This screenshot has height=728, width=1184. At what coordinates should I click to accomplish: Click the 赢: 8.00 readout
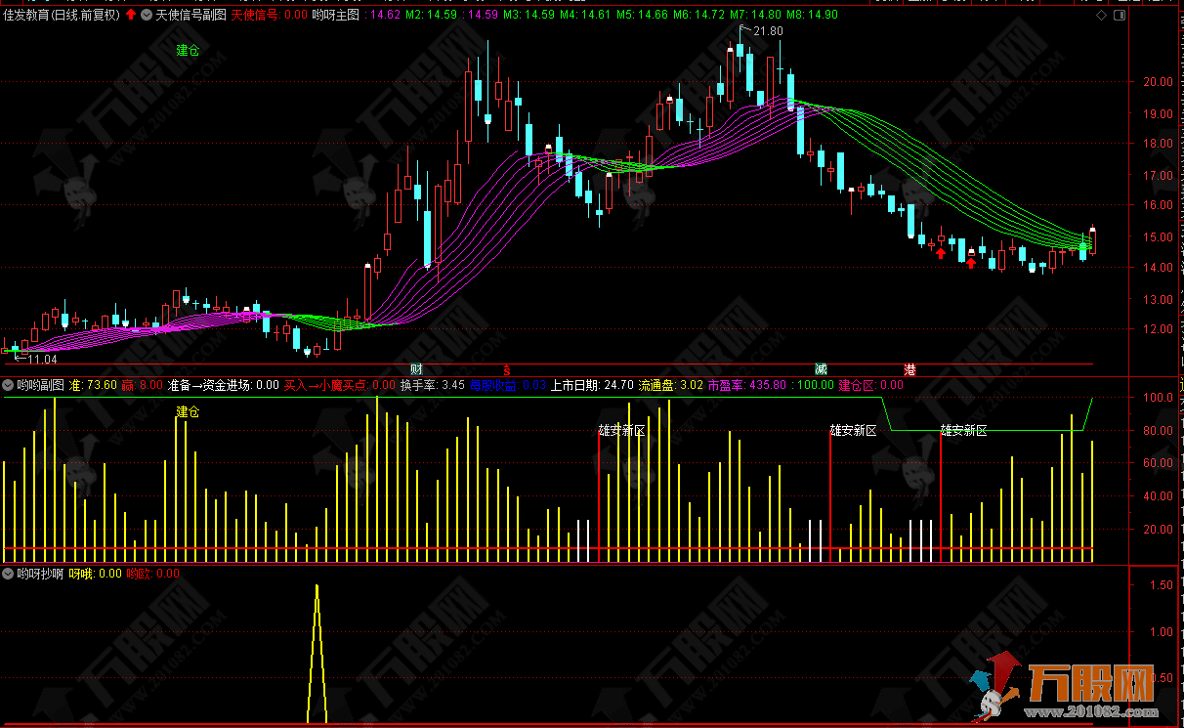(x=142, y=385)
